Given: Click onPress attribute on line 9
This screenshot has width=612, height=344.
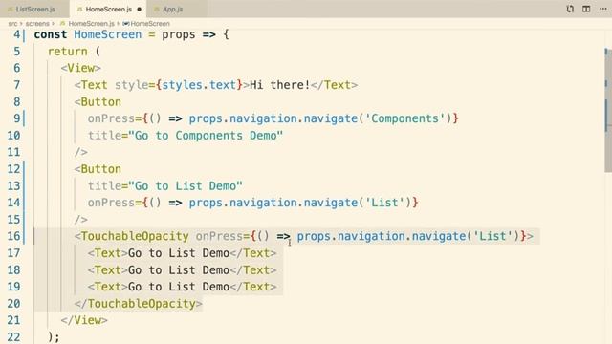Looking at the screenshot, I should [111, 118].
